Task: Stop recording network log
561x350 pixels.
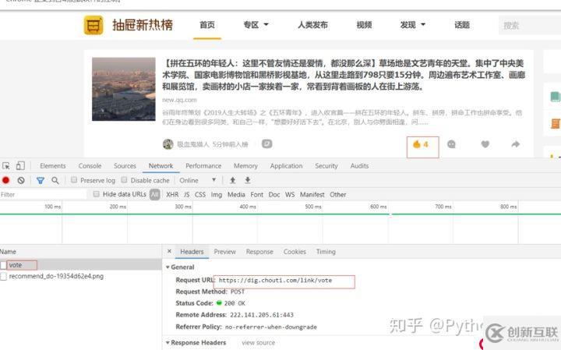Action: [6, 180]
